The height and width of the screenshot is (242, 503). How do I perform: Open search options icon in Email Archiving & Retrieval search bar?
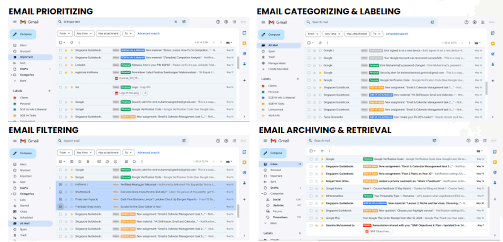pyautogui.click(x=434, y=140)
